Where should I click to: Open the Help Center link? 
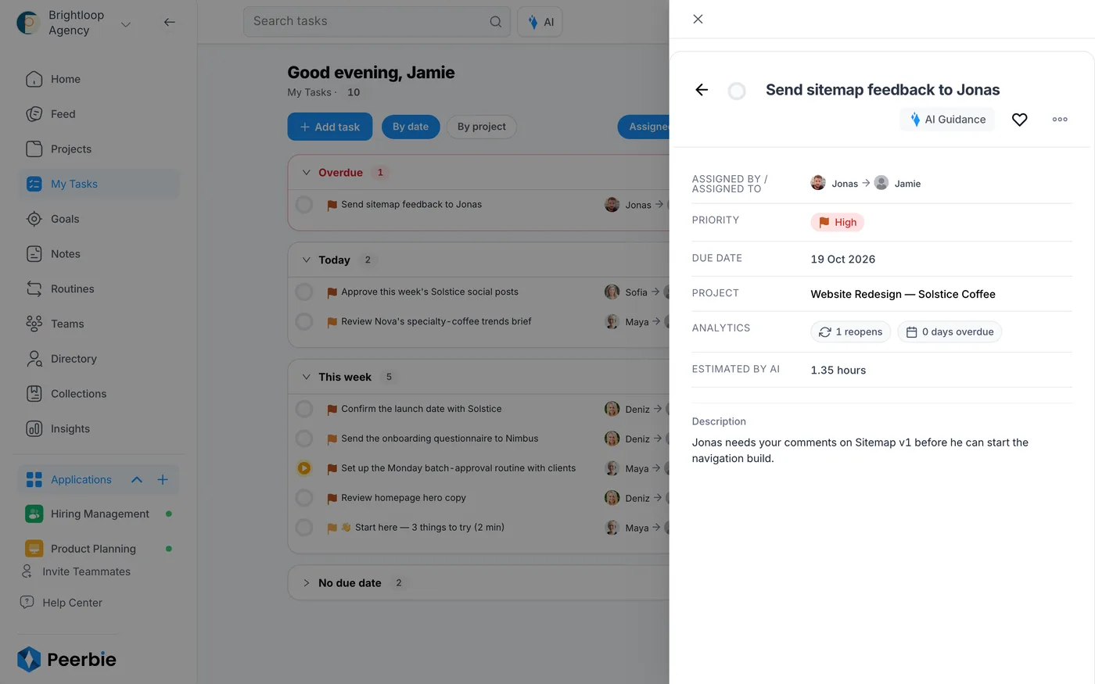click(x=61, y=603)
